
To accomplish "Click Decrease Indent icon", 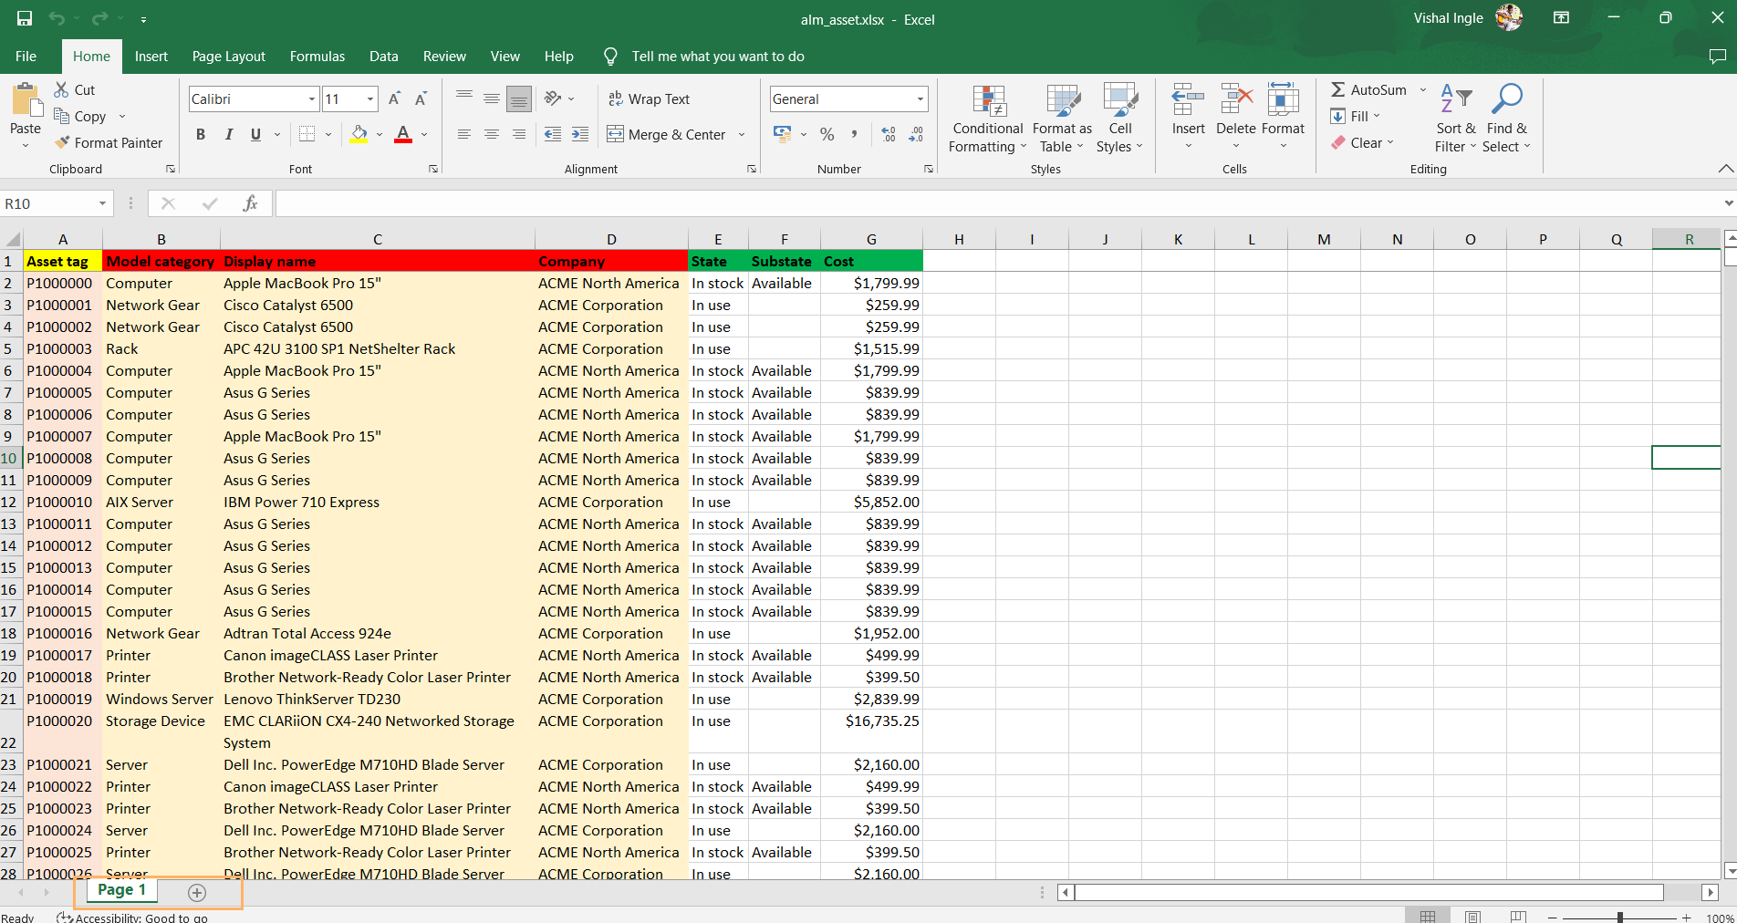I will click(x=553, y=134).
